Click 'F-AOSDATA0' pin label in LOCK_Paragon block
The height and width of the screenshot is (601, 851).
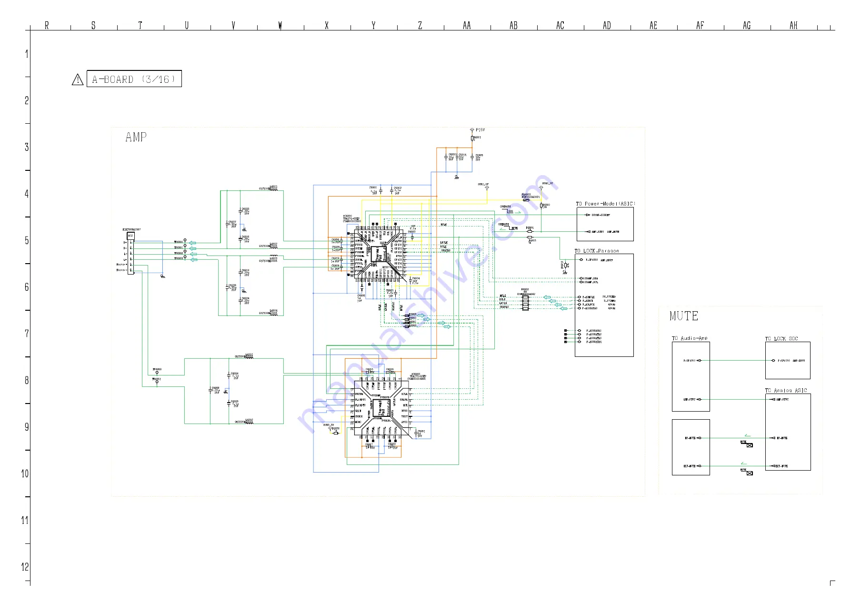click(x=590, y=308)
